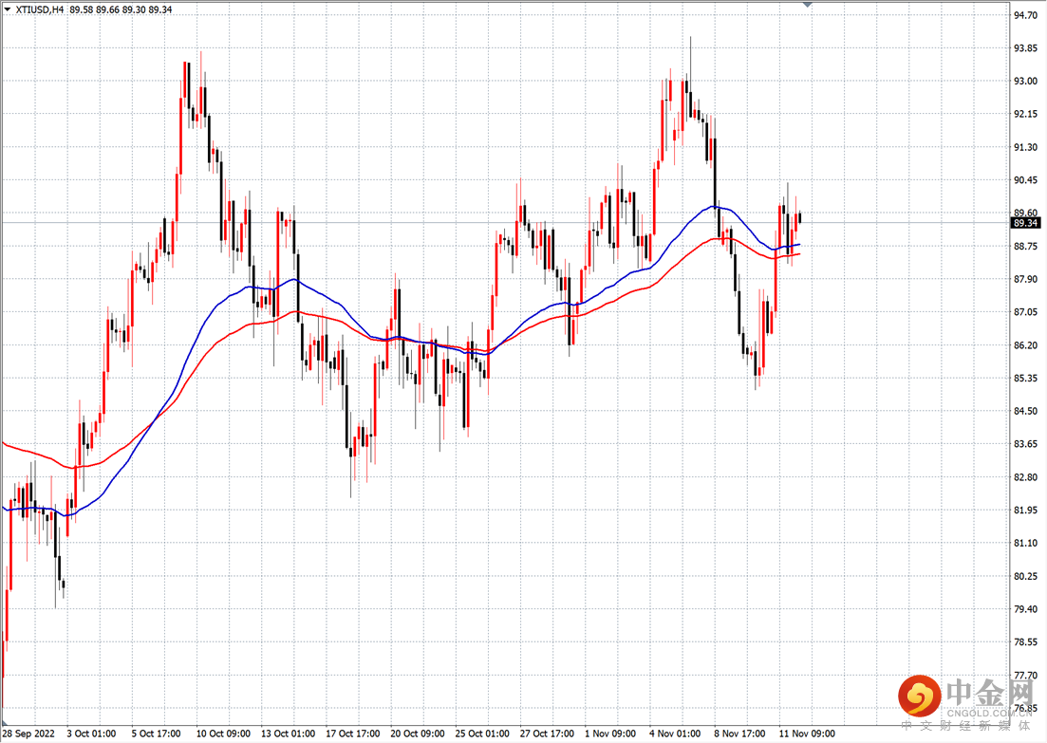This screenshot has width=1047, height=743.
Task: Click the 8 Nov 17:00 time label
Action: pos(739,734)
